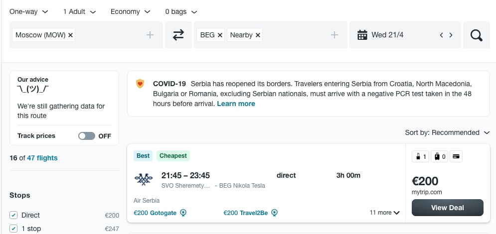Click the payment card fee icon
496x234 pixels.
(456, 156)
